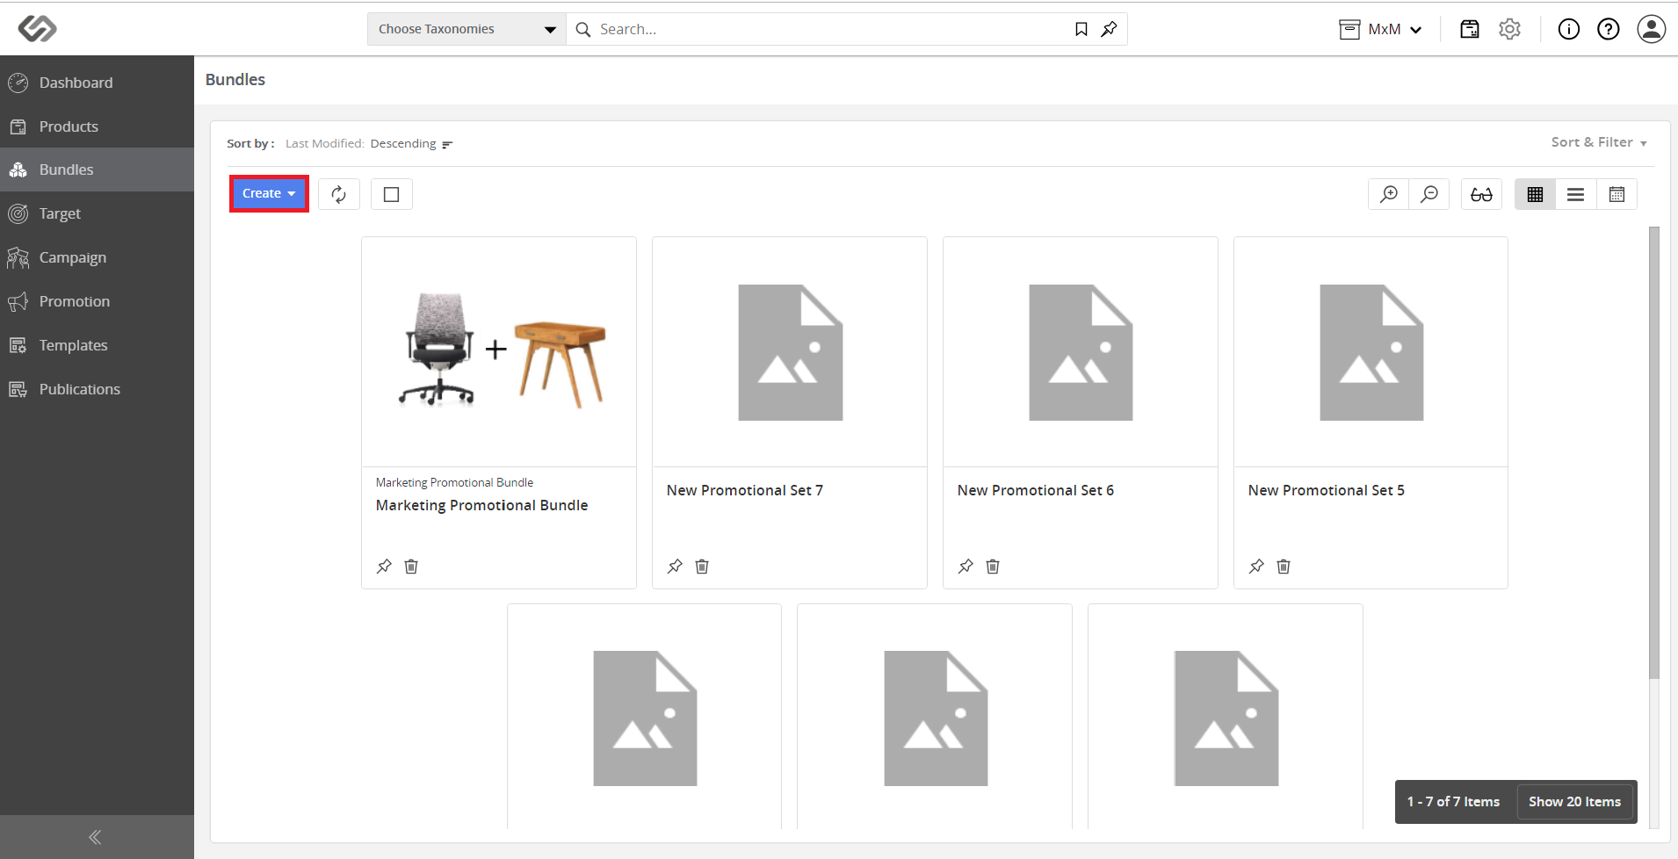This screenshot has width=1678, height=859.
Task: Click the Last Modified sort label
Action: (x=324, y=144)
